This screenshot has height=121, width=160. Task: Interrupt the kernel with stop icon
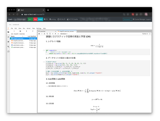tap(56, 34)
